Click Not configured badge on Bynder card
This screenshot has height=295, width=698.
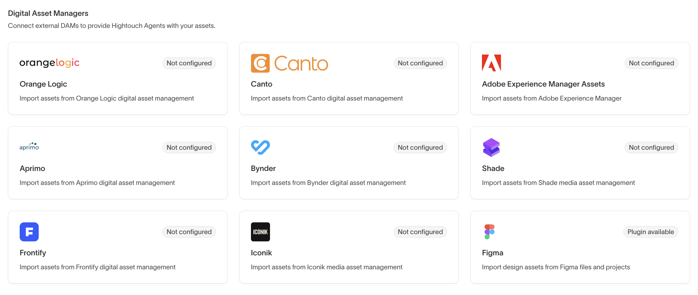(x=420, y=147)
